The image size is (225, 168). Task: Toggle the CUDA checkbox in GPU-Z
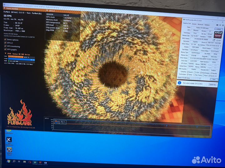pos(195,72)
